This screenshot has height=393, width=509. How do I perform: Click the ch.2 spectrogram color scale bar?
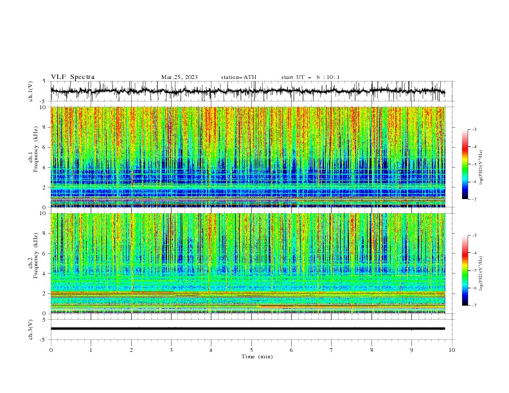(x=465, y=270)
